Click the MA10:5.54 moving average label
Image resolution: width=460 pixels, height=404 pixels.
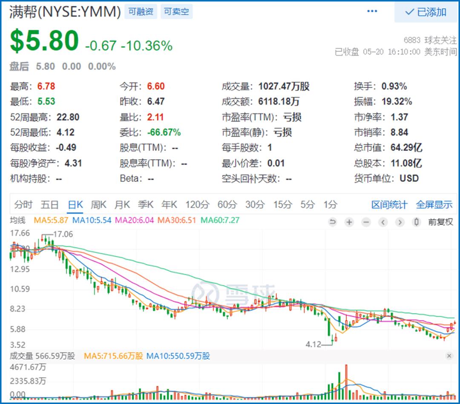92,220
